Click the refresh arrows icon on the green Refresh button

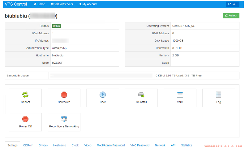click(226, 16)
